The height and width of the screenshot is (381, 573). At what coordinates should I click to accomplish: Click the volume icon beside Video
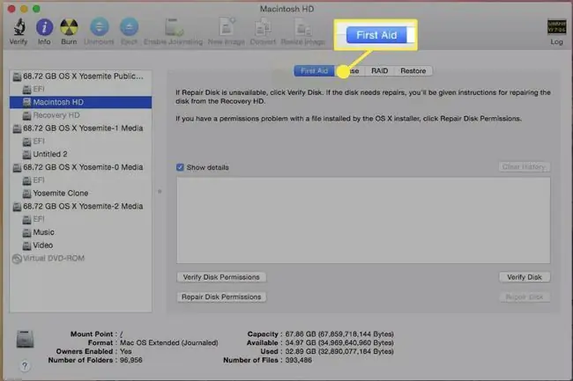tap(26, 245)
